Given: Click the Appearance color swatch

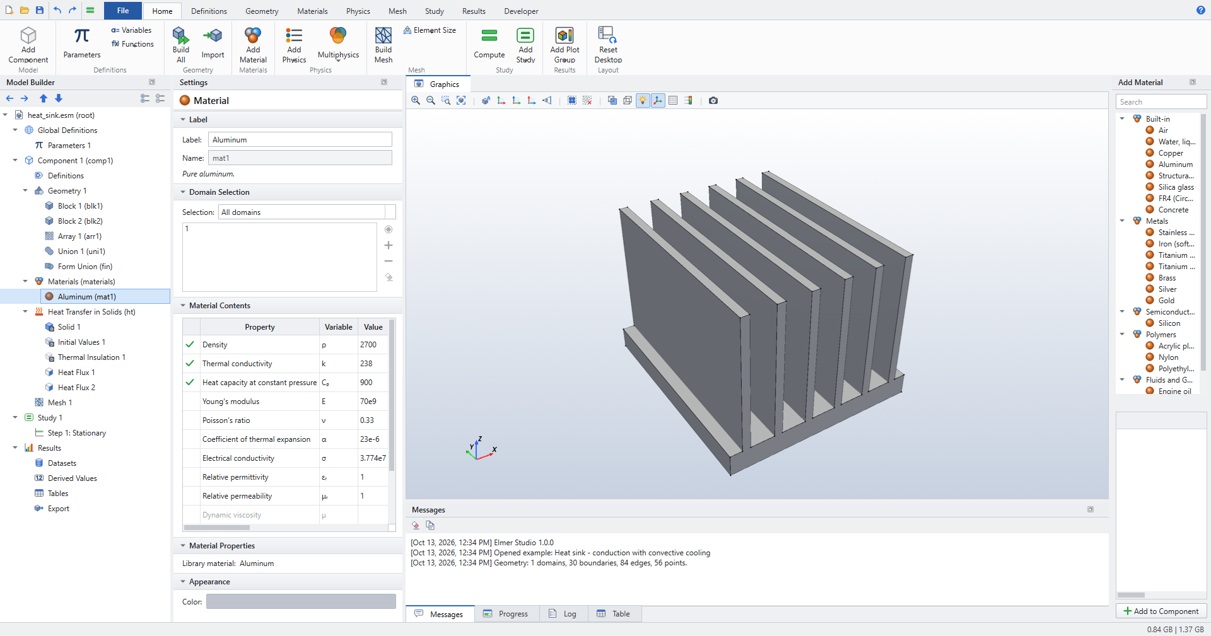Looking at the screenshot, I should [x=301, y=601].
